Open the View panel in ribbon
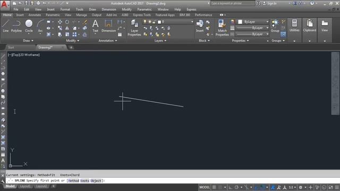340x191 pixels. [325, 30]
